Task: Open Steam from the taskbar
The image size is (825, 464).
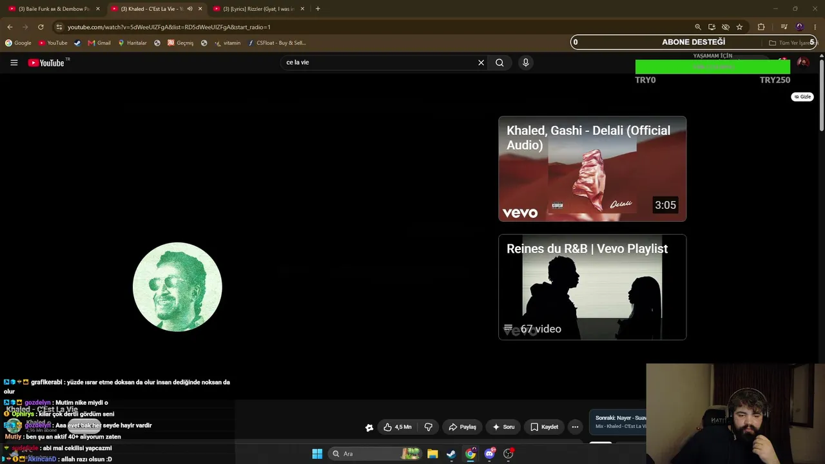Action: [x=451, y=454]
